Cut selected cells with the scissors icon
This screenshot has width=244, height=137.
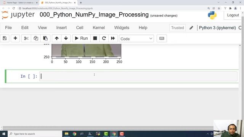pos(26,38)
